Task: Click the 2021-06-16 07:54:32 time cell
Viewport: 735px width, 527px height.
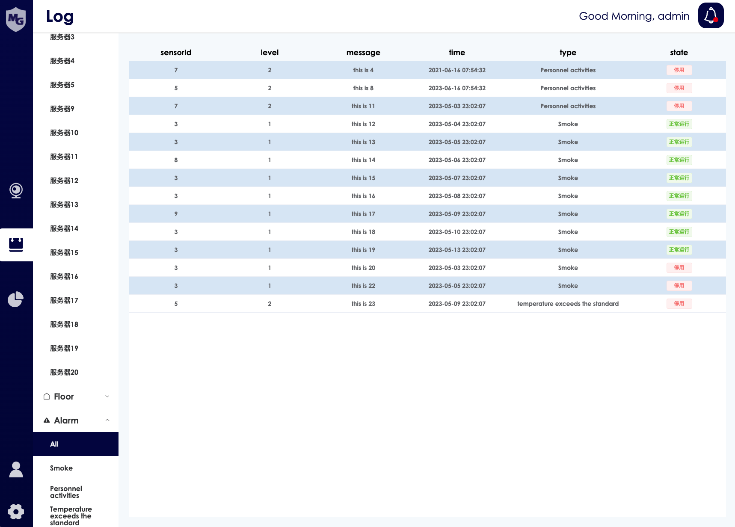Action: coord(457,70)
